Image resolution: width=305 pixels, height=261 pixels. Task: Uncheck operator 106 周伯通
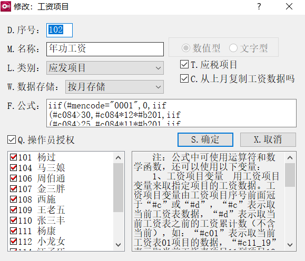13,178
